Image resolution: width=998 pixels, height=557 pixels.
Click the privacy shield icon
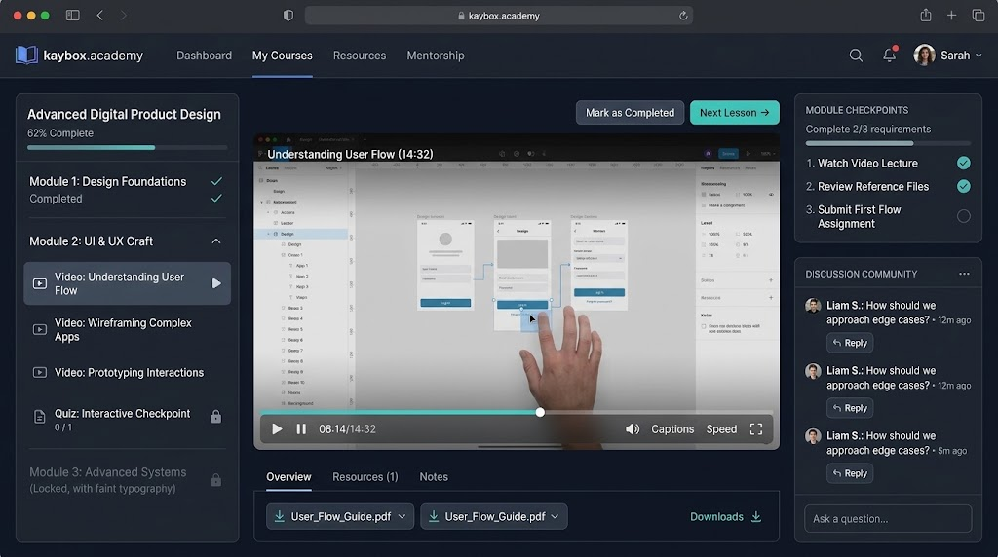click(288, 16)
